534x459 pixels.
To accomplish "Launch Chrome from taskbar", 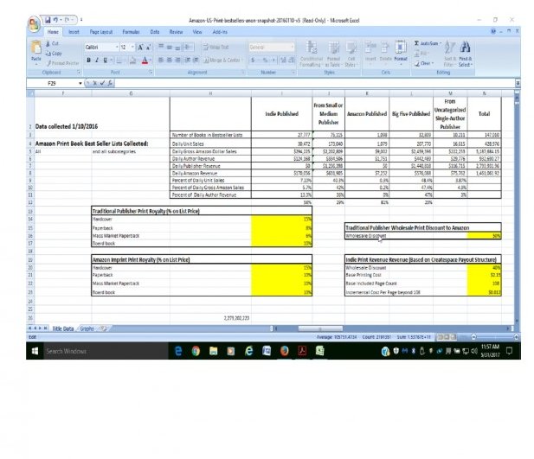I will pyautogui.click(x=196, y=351).
